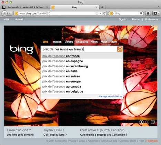Choose suggestion "prix de l'essence en europe"
Image resolution: width=161 pixels, height=145 pixels.
point(82,81)
